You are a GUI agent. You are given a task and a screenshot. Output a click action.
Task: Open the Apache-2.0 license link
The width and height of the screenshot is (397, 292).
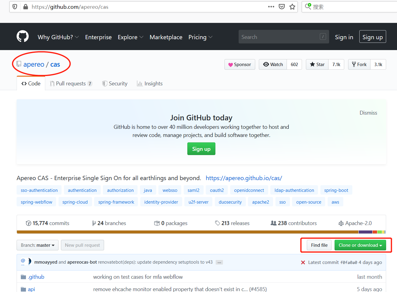[x=355, y=223]
